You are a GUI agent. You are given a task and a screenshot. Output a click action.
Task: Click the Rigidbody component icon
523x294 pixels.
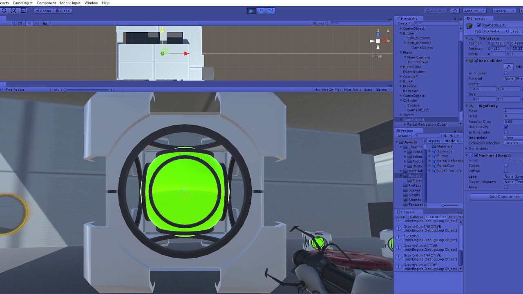click(471, 106)
